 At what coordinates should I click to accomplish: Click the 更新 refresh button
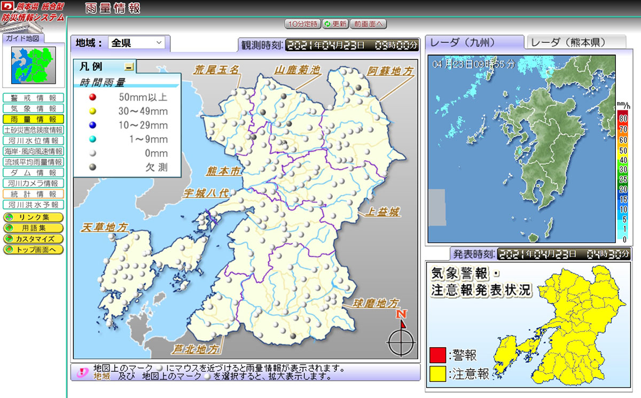[335, 24]
